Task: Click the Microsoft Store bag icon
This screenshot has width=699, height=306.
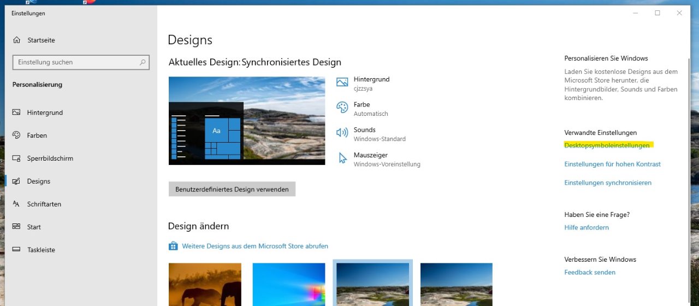Action: [173, 246]
